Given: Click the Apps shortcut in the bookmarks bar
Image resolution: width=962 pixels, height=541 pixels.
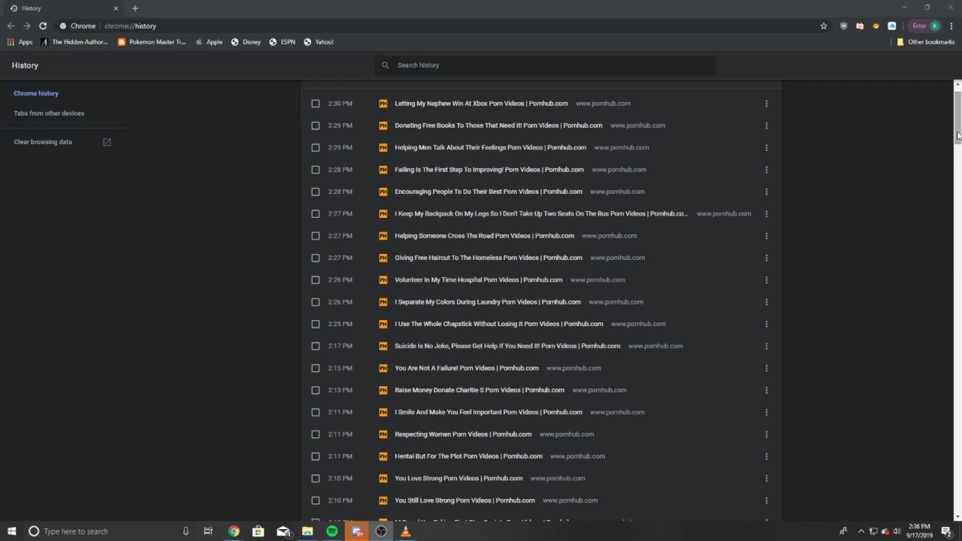Looking at the screenshot, I should pyautogui.click(x=20, y=42).
